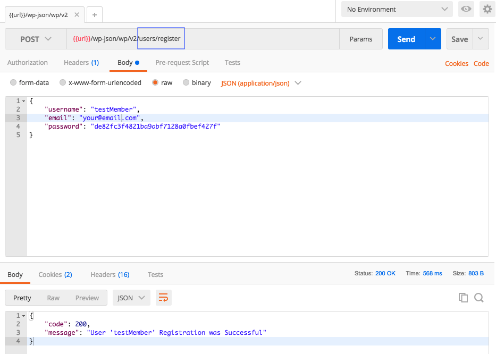The width and height of the screenshot is (496, 354).
Task: Switch to the Authorization tab
Action: coord(28,63)
